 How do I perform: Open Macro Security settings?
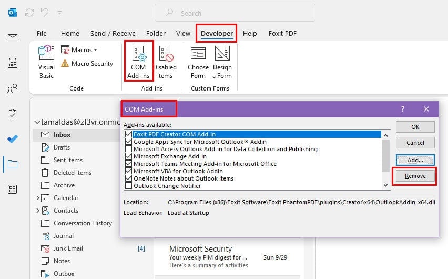point(87,64)
